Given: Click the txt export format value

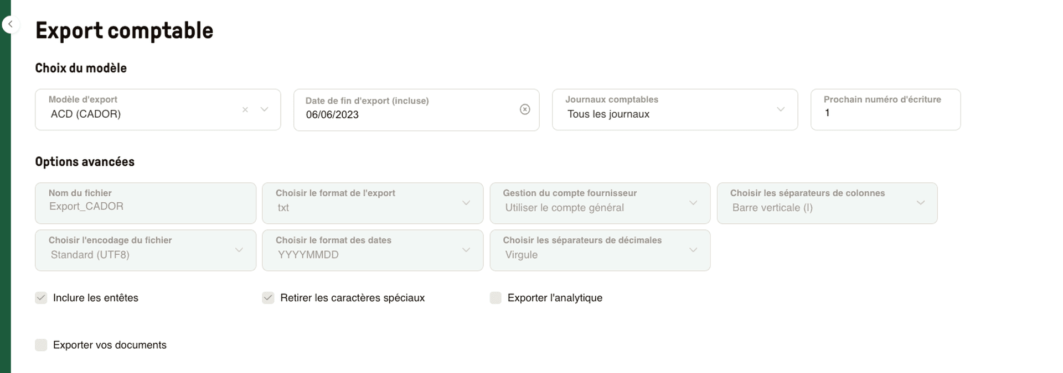Looking at the screenshot, I should [x=283, y=208].
